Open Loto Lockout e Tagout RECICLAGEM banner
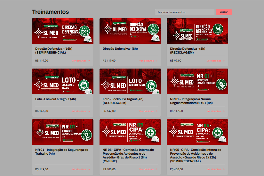The width and height of the screenshot is (264, 176). click(130, 81)
